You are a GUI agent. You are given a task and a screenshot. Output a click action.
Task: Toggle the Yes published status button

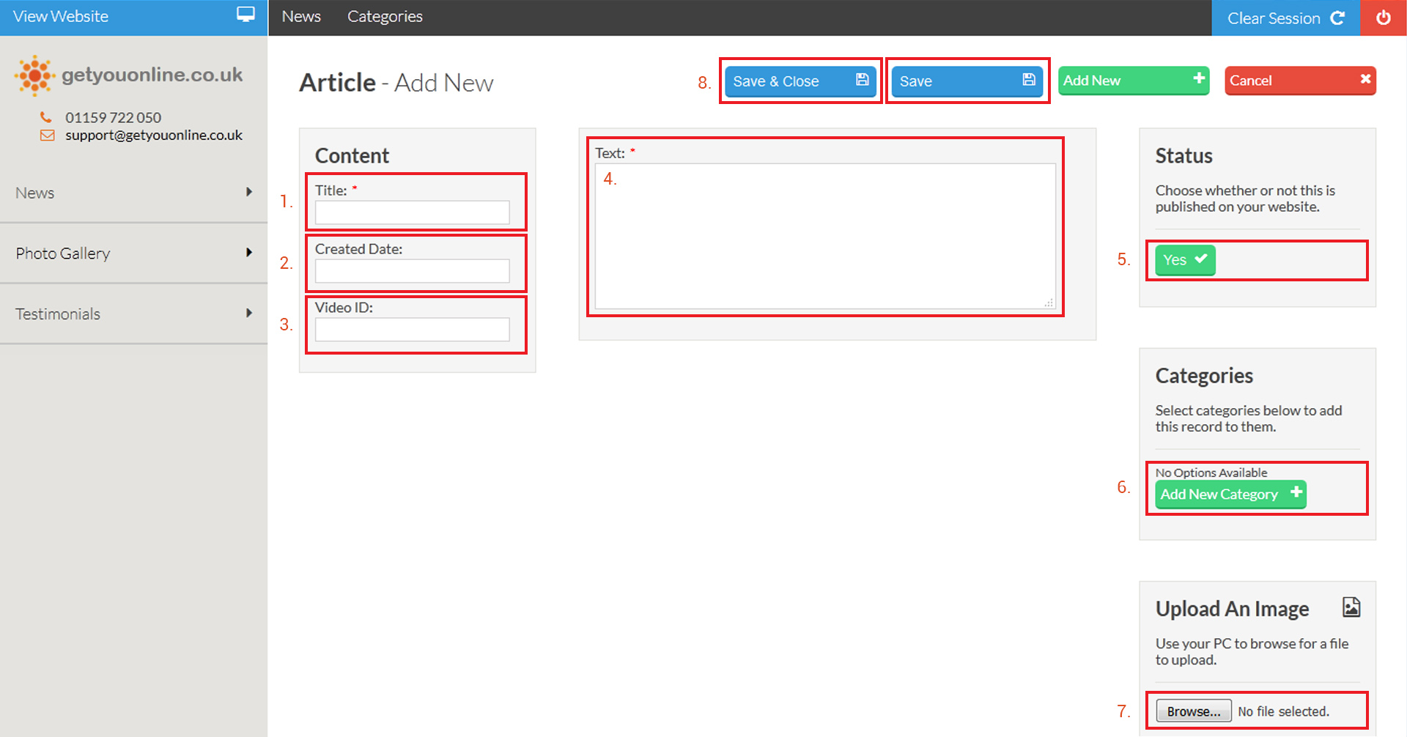click(x=1185, y=260)
